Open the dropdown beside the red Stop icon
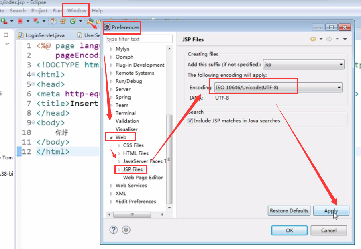This screenshot has width=361, height=249. click(x=28, y=21)
